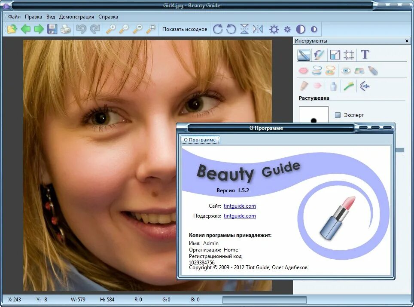Flip the image vertically

244,29
